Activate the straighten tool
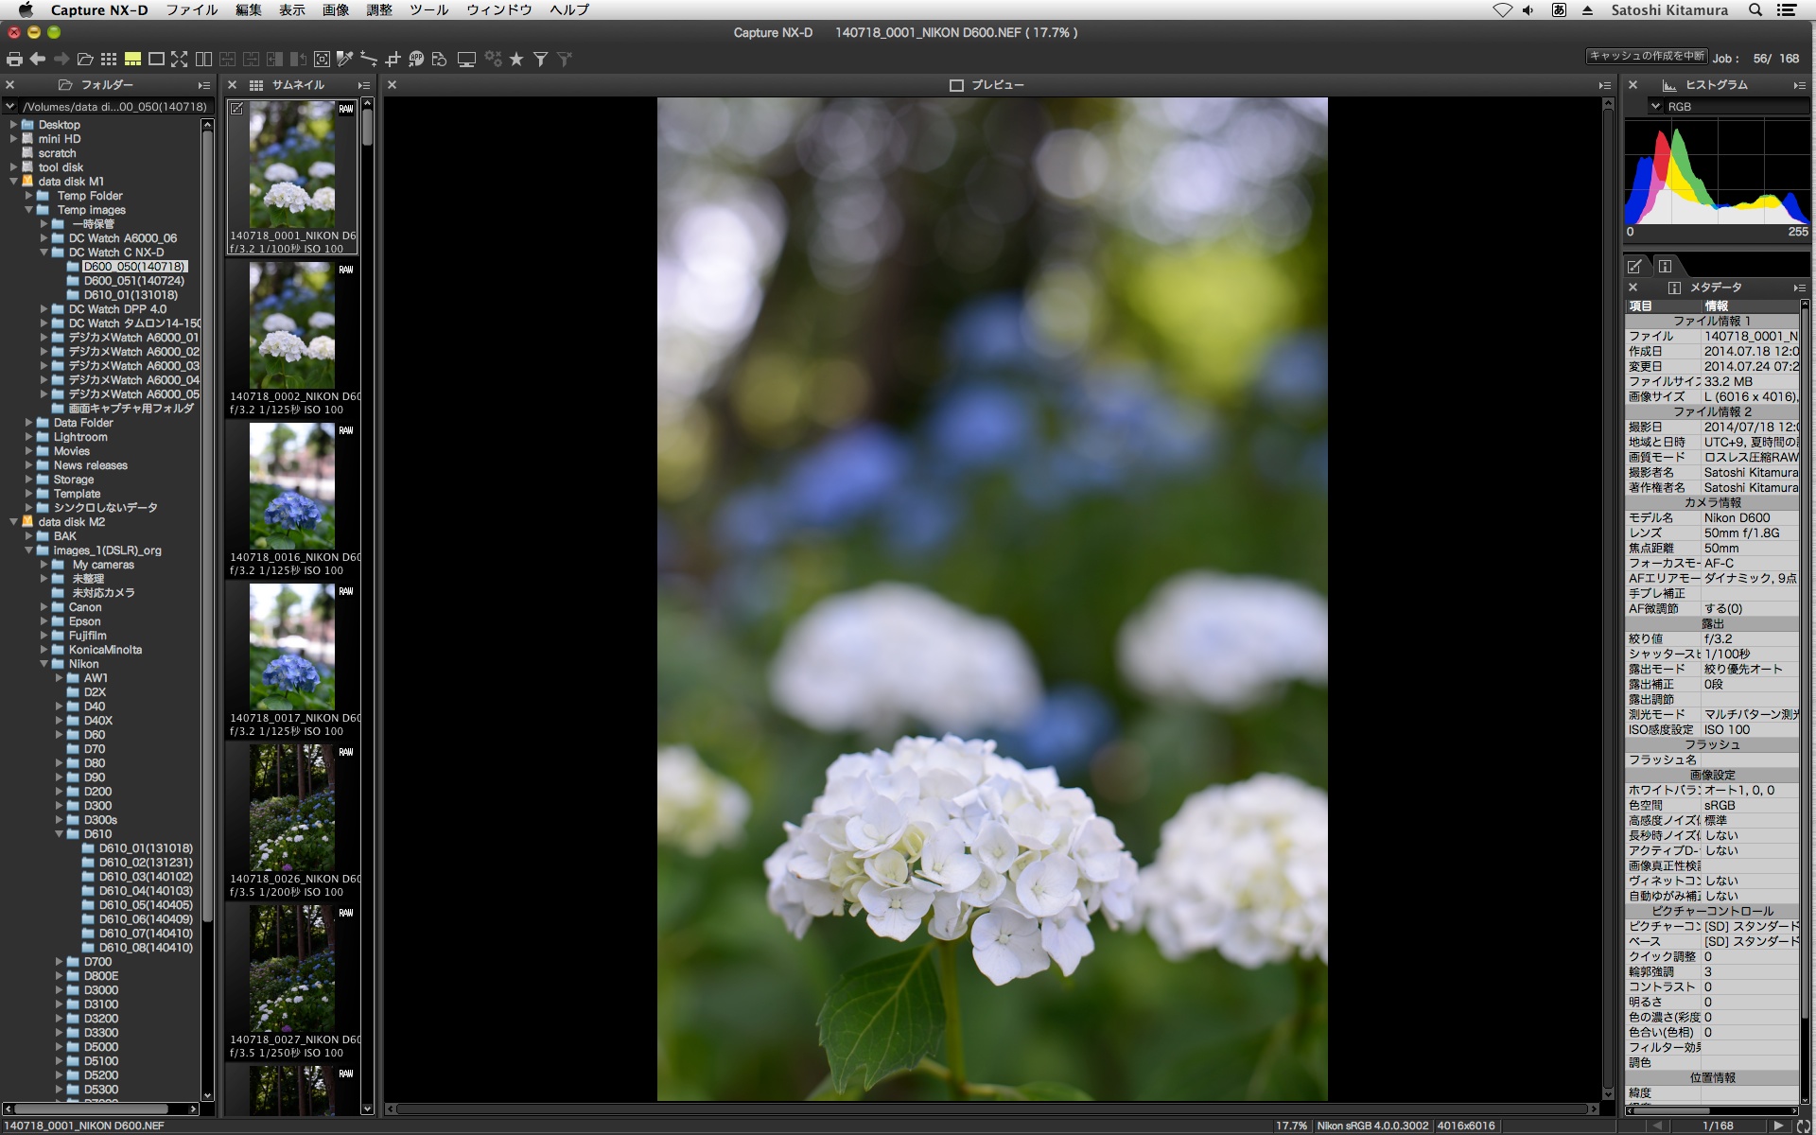1816x1135 pixels. pos(369,59)
